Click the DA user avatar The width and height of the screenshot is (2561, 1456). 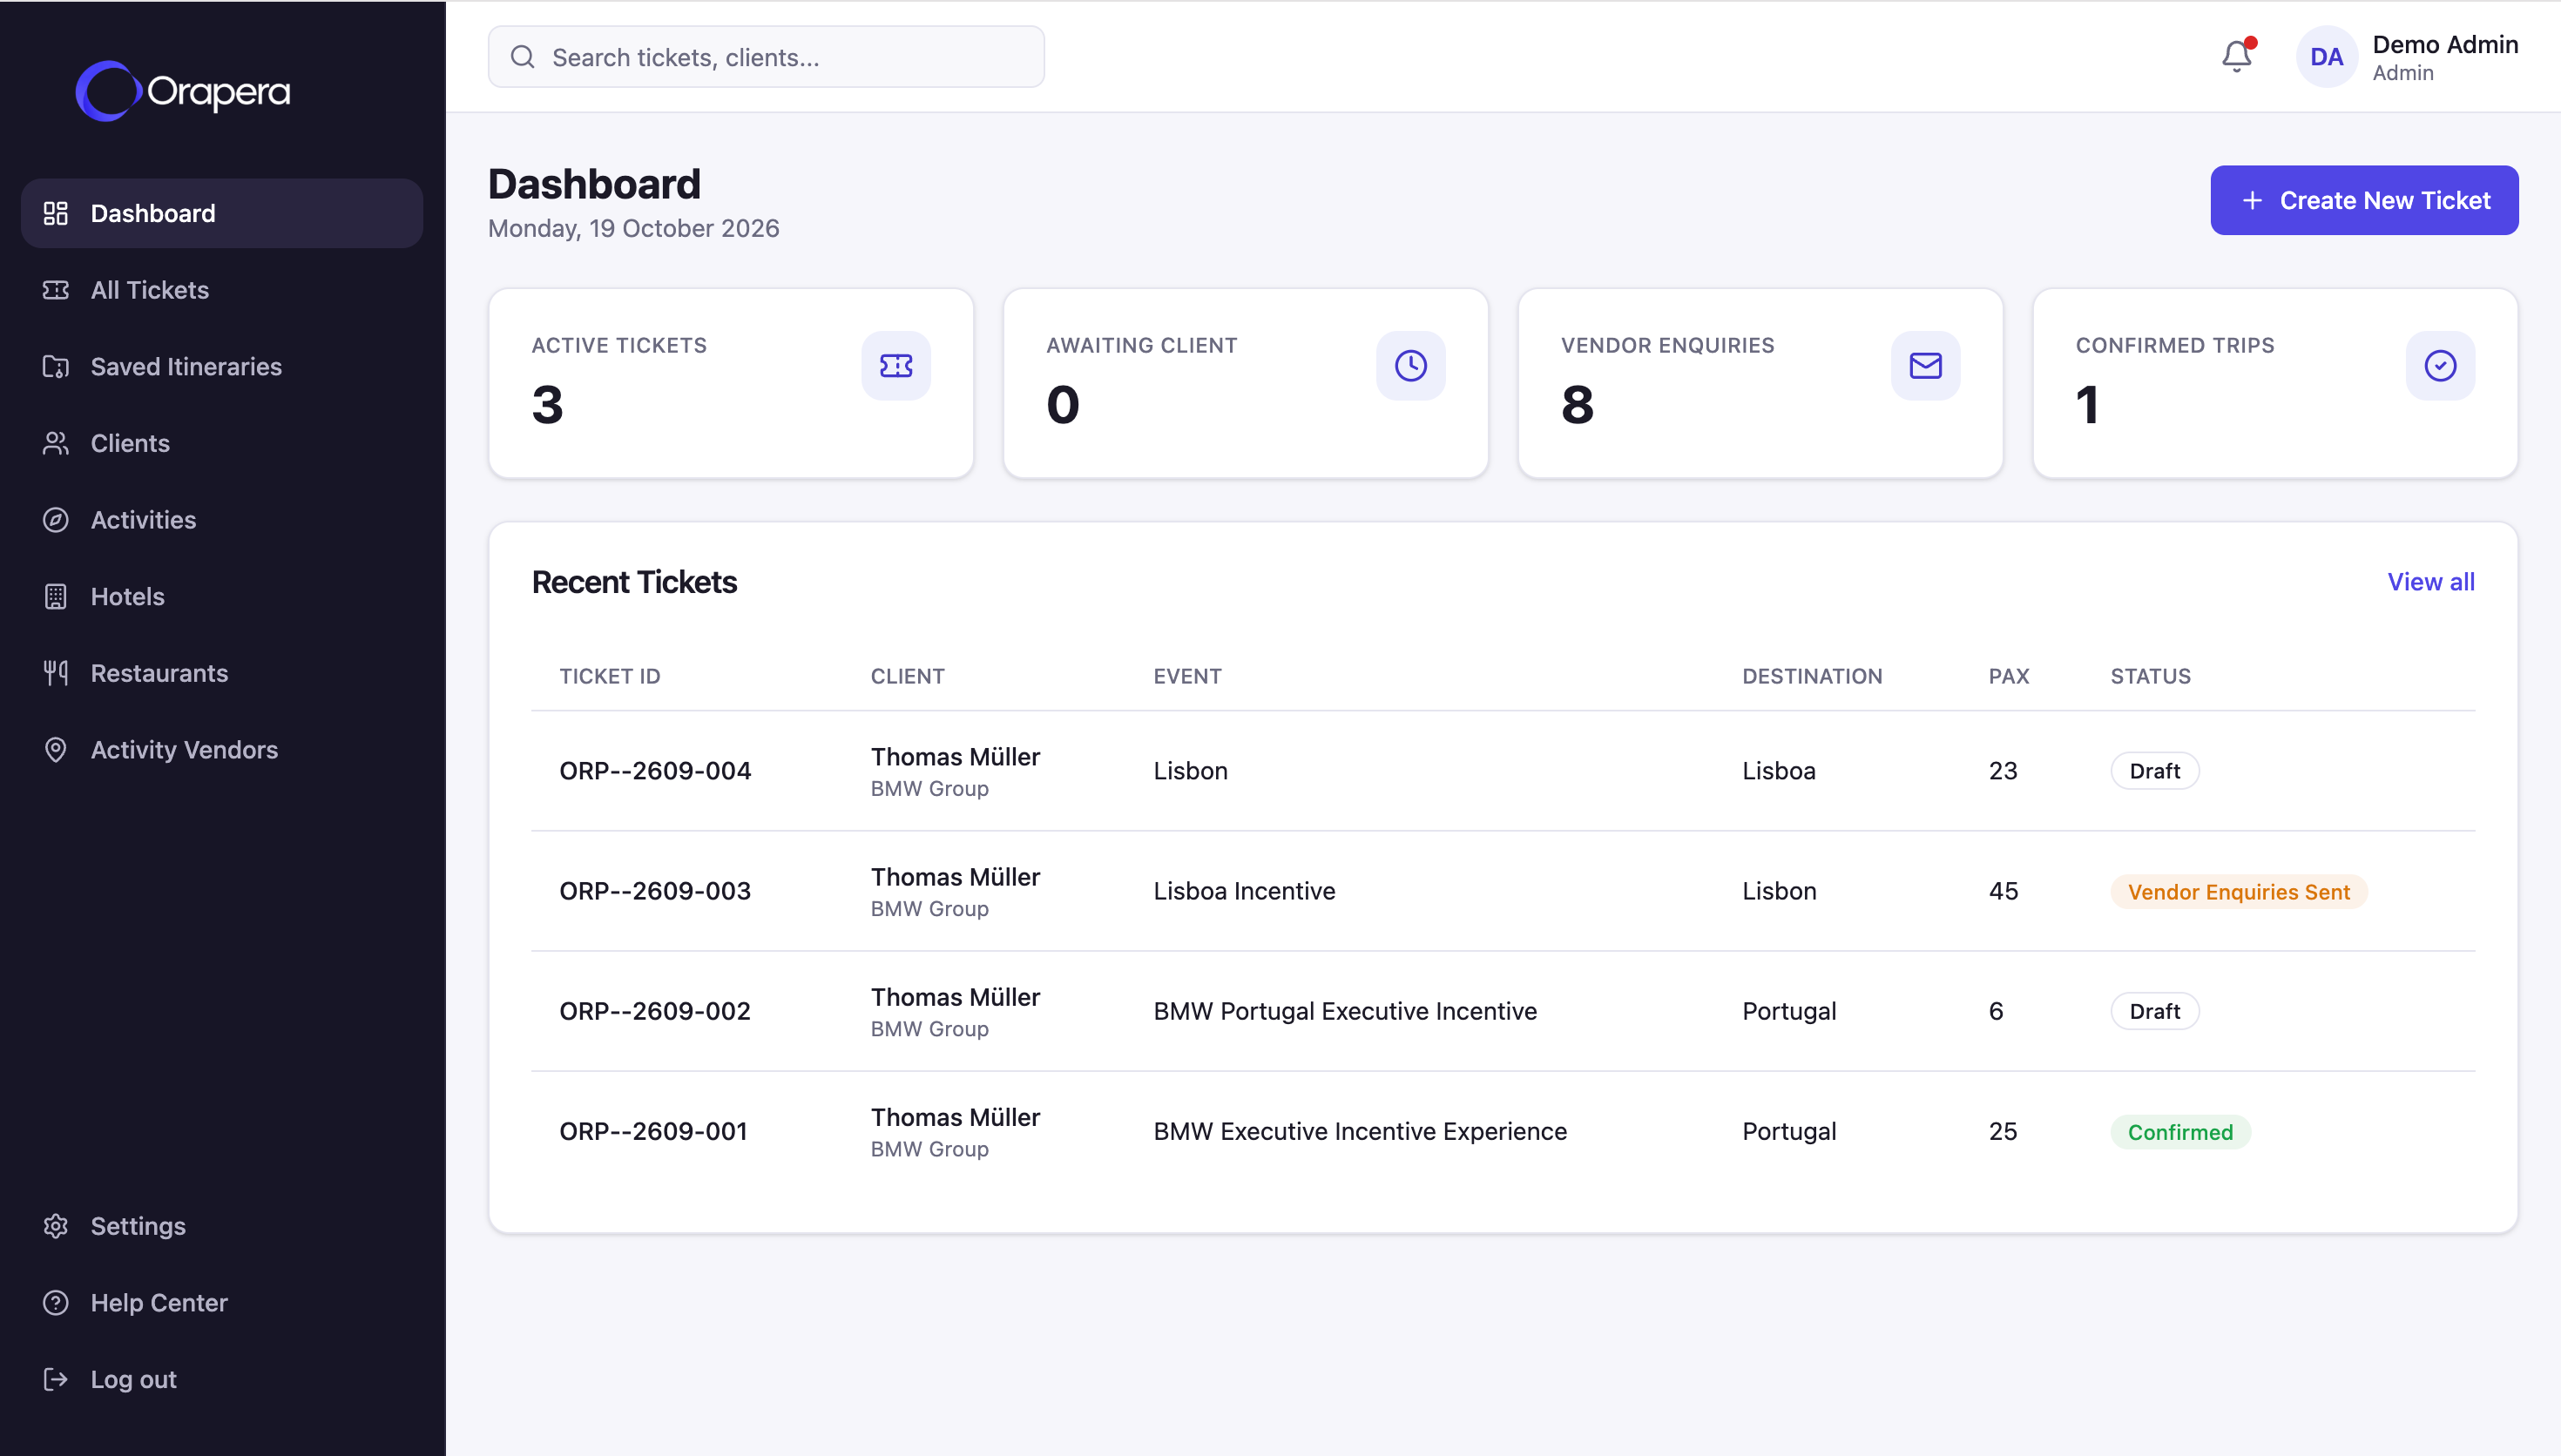tap(2327, 57)
